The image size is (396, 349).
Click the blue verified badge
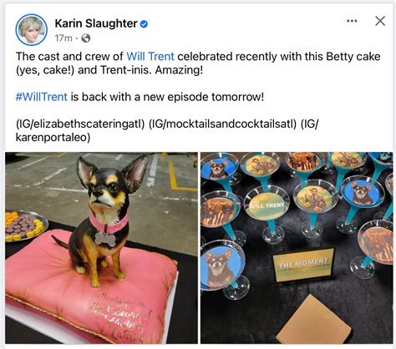[144, 24]
